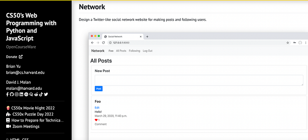Click the Edit link on Foo's post
Viewport: 308px width, 140px height.
[97, 107]
